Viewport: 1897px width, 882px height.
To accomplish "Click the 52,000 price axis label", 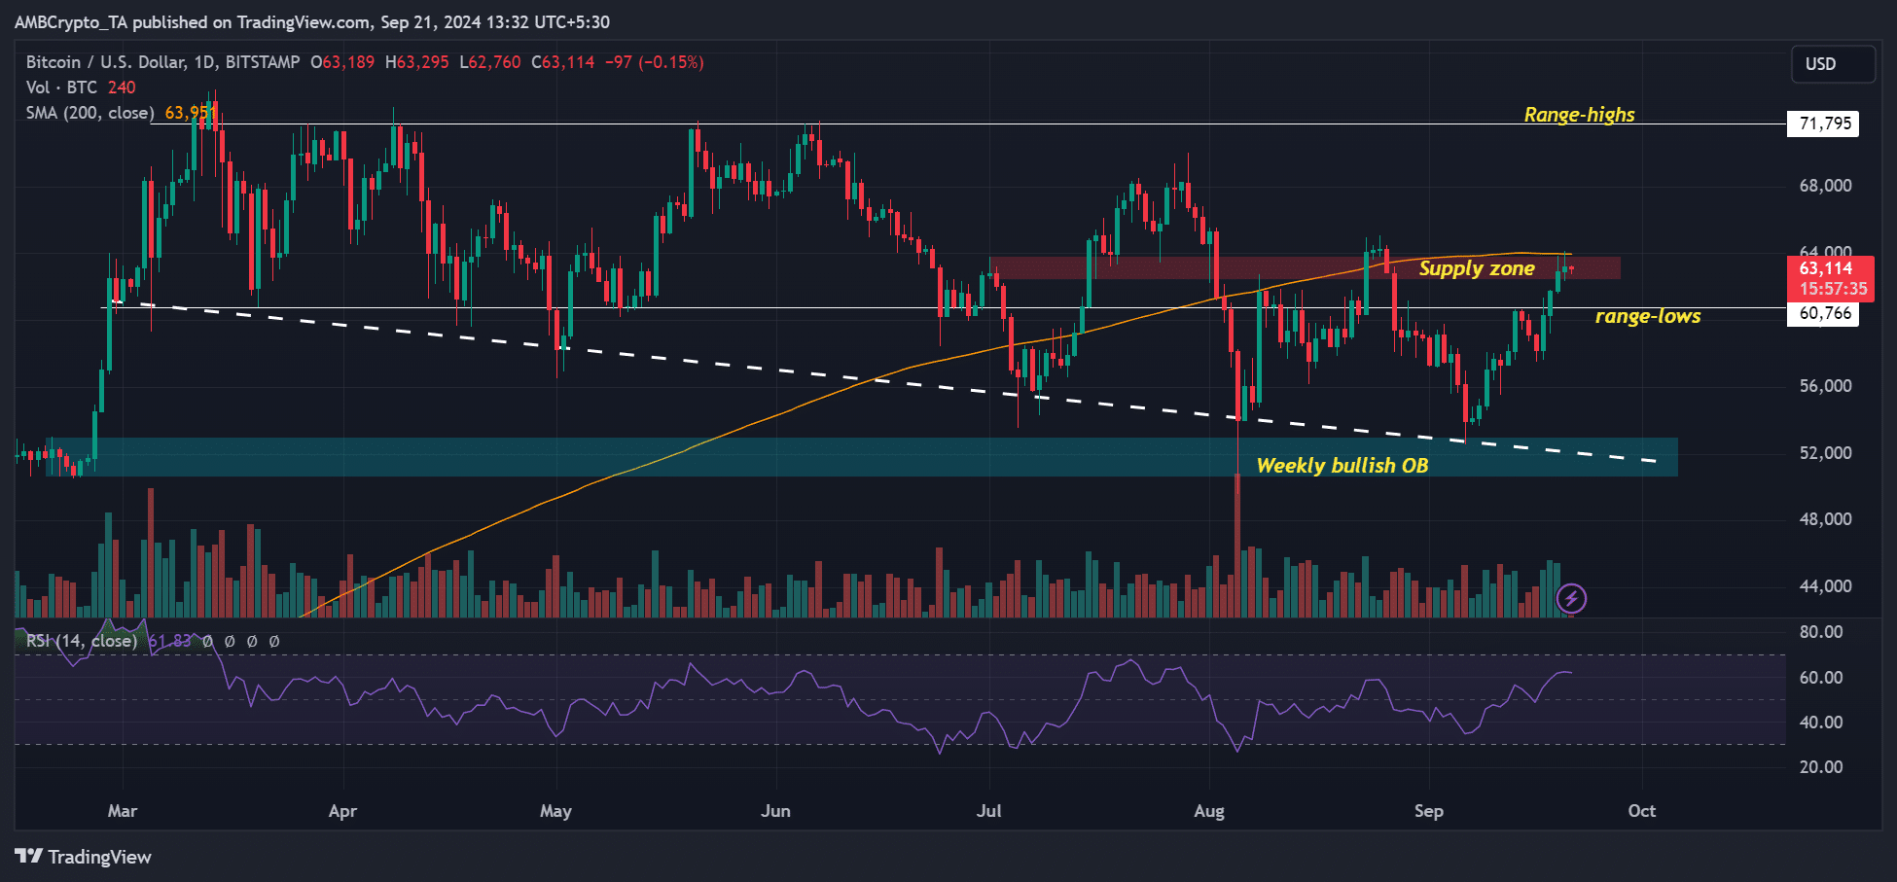I will pyautogui.click(x=1826, y=453).
